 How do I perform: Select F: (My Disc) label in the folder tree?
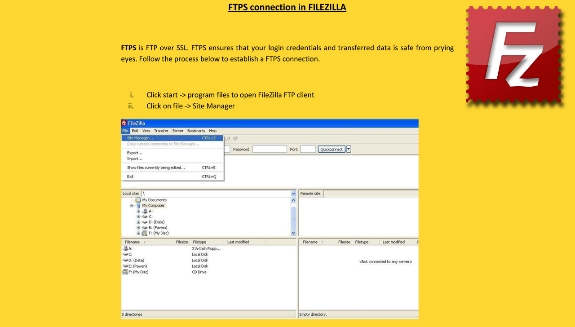(159, 233)
